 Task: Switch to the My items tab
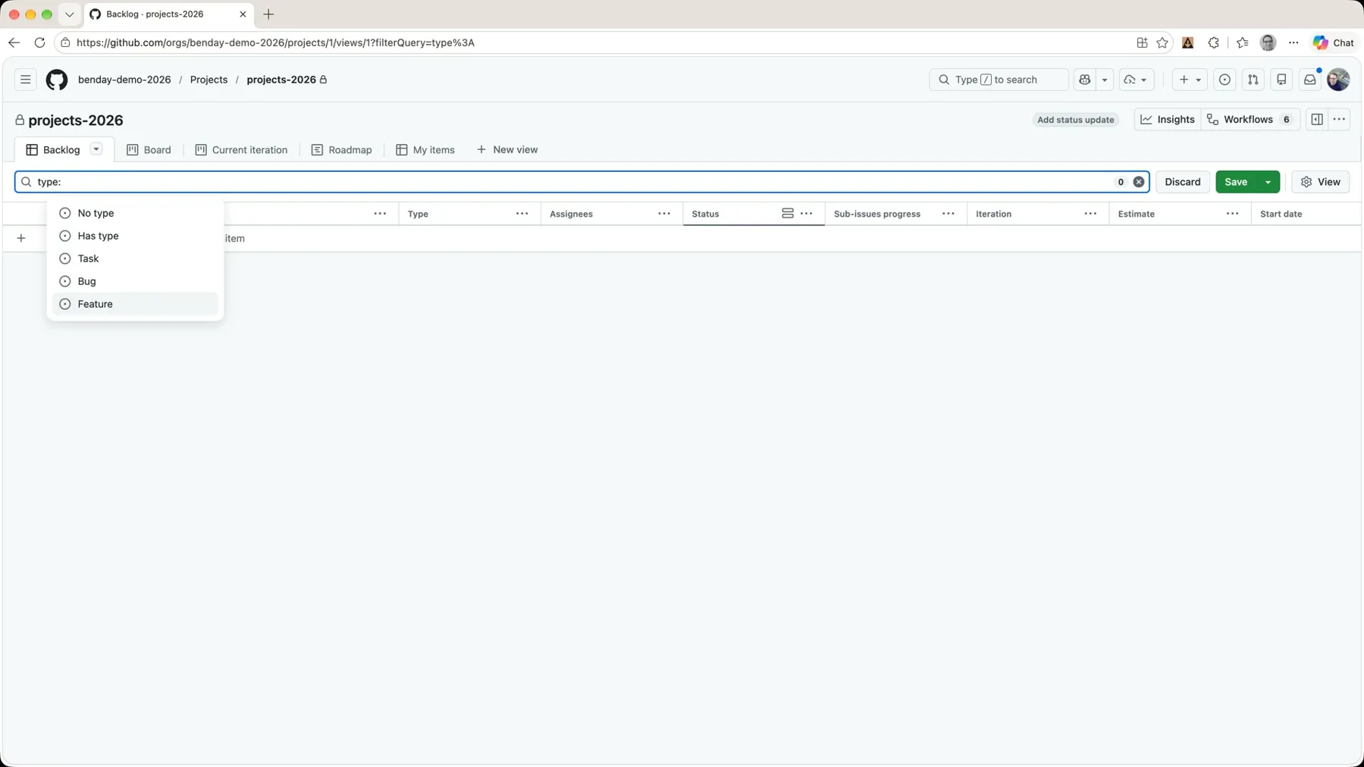pyautogui.click(x=425, y=150)
